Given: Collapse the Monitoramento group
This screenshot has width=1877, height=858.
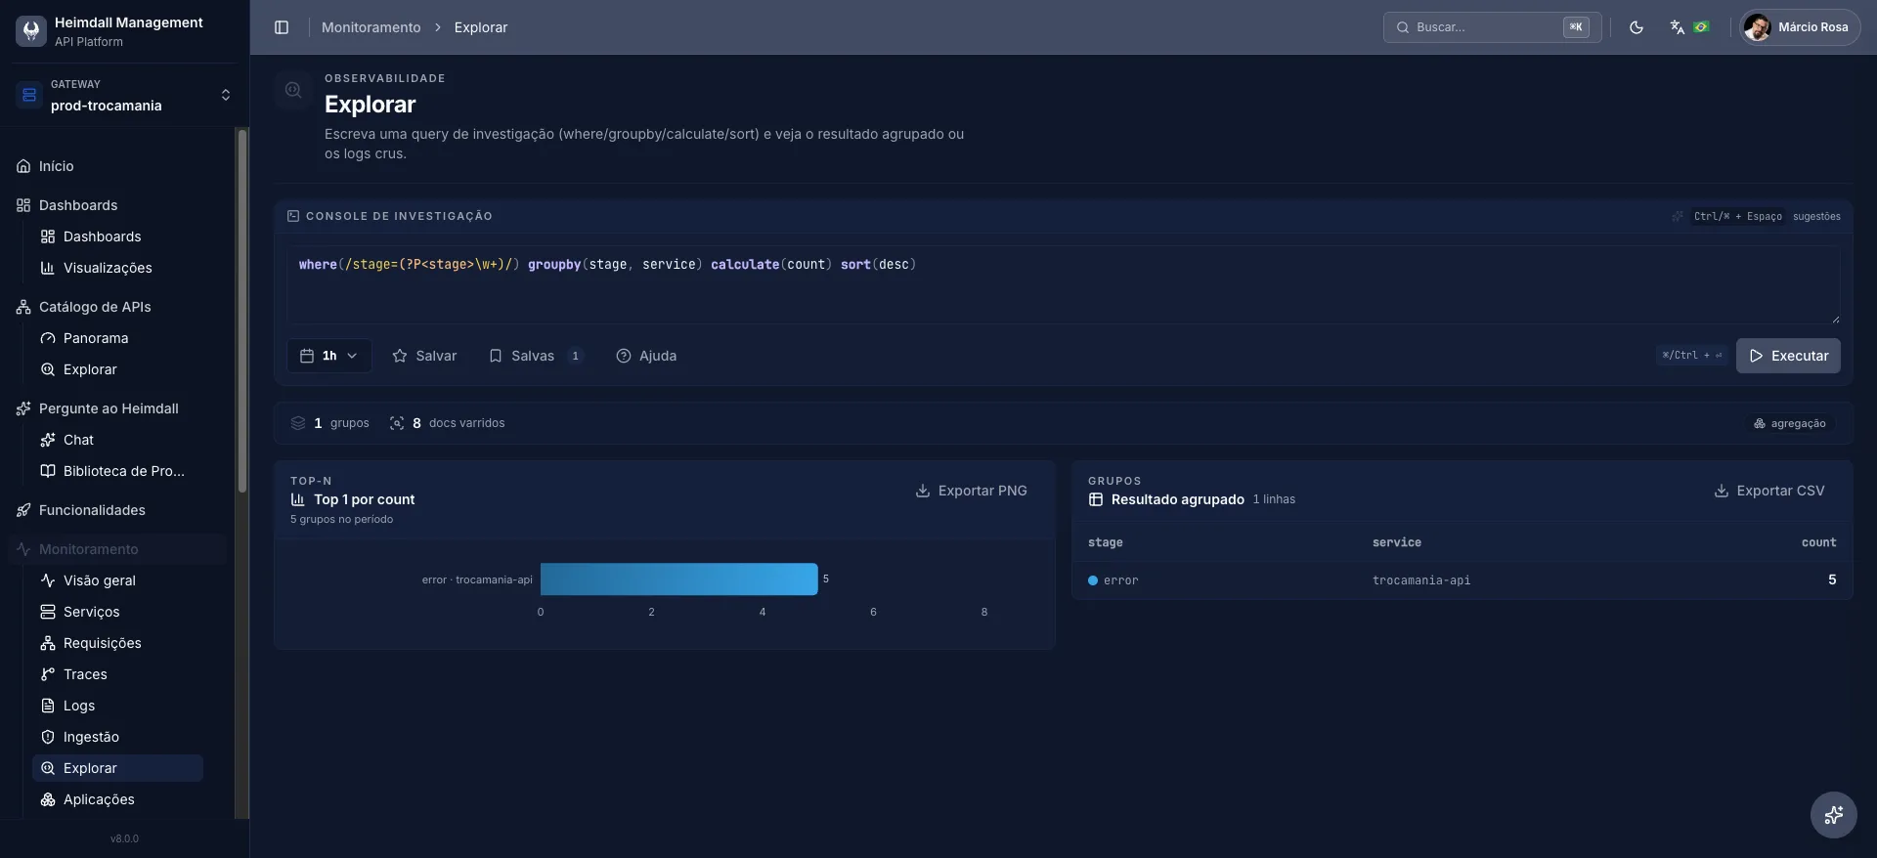Looking at the screenshot, I should pos(117,549).
